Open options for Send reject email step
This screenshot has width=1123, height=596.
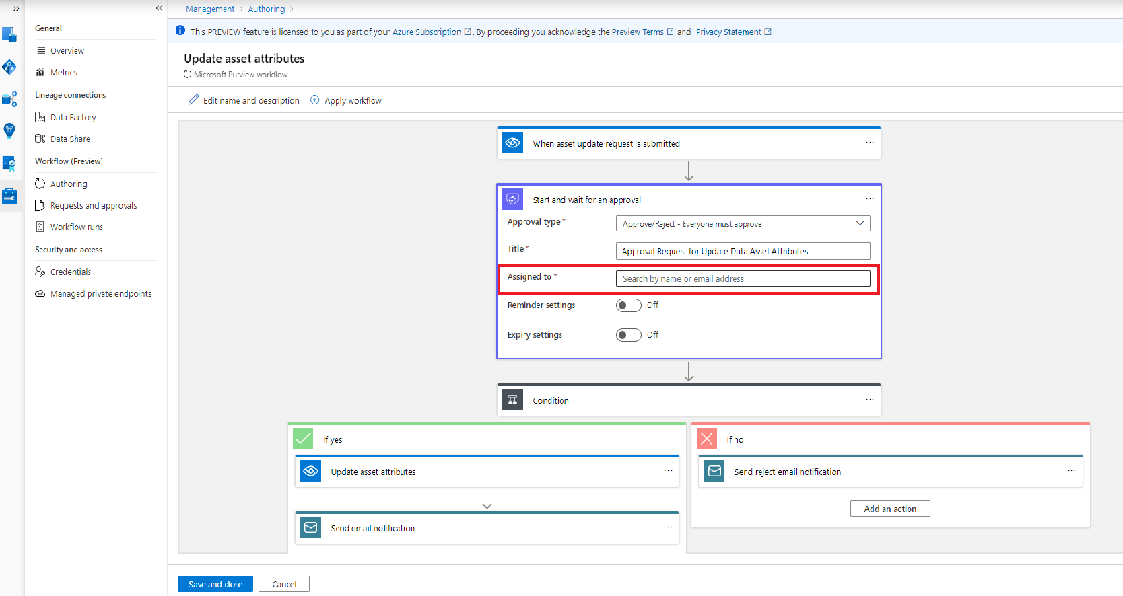[1071, 471]
